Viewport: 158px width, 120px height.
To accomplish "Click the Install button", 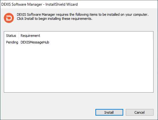I will click(x=109, y=112).
